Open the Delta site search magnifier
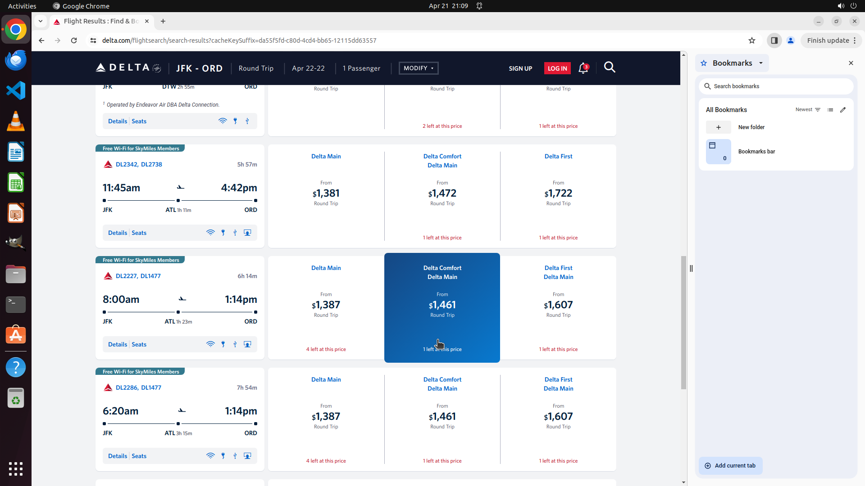The height and width of the screenshot is (486, 865). [610, 67]
